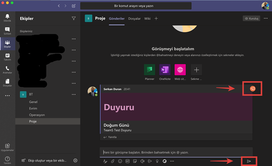Screen dimensions: 272x166
Task: Open Dosyalar files sidebar icon
Action: tap(7, 83)
